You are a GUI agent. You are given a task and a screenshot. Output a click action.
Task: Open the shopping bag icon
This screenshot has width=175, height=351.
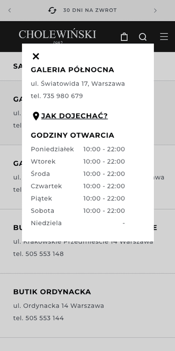[124, 37]
